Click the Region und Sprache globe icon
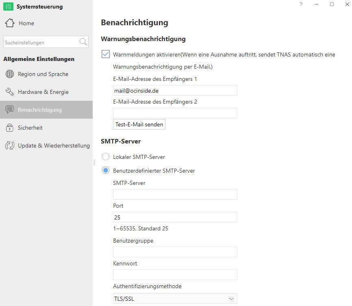The width and height of the screenshot is (352, 306). 10,74
